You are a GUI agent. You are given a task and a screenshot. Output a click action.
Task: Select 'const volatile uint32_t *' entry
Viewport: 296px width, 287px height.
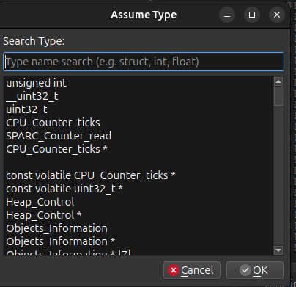pos(138,189)
